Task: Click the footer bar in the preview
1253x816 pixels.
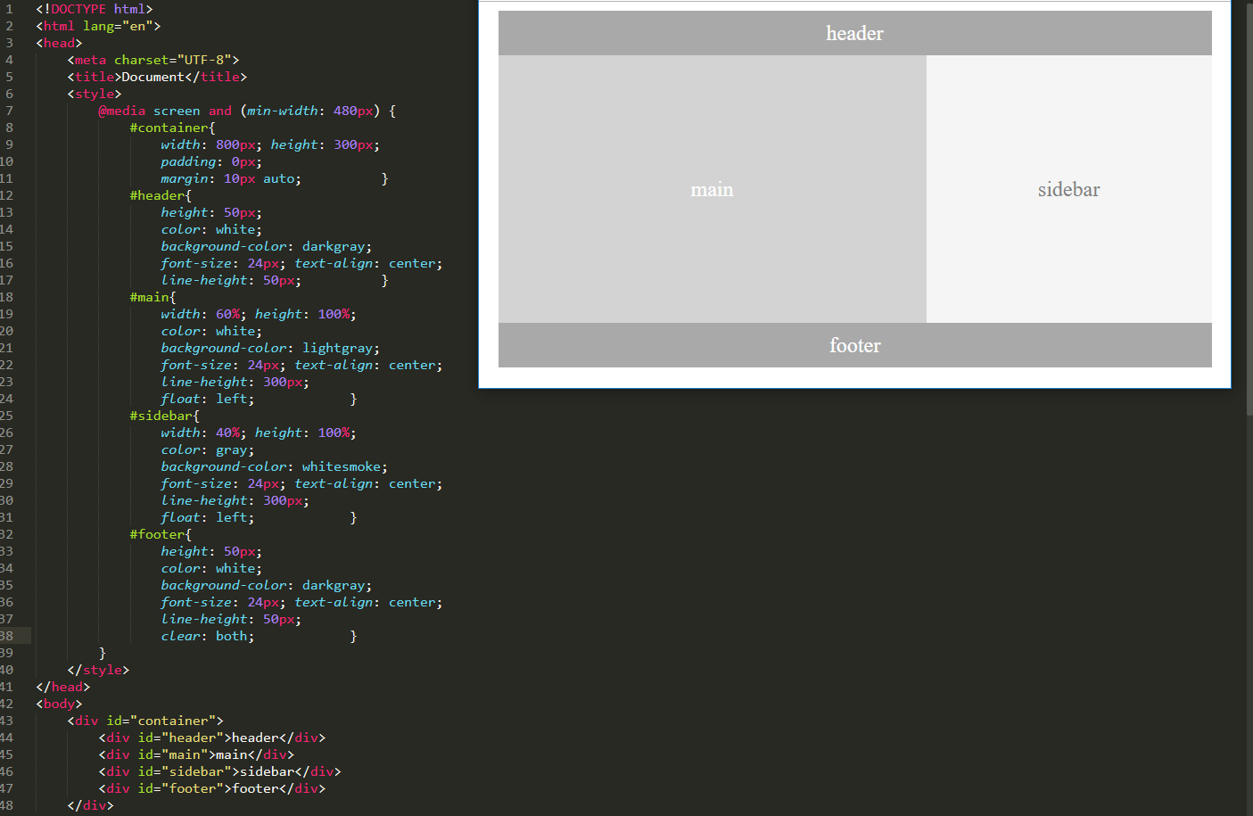Action: (854, 345)
